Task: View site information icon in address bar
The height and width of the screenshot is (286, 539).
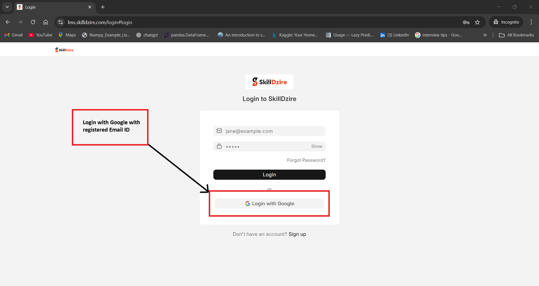Action: [61, 22]
